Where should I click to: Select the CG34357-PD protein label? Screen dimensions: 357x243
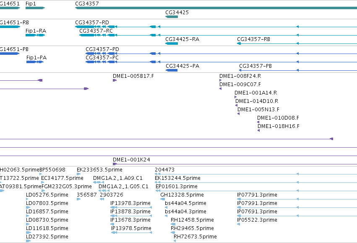[x=102, y=49]
